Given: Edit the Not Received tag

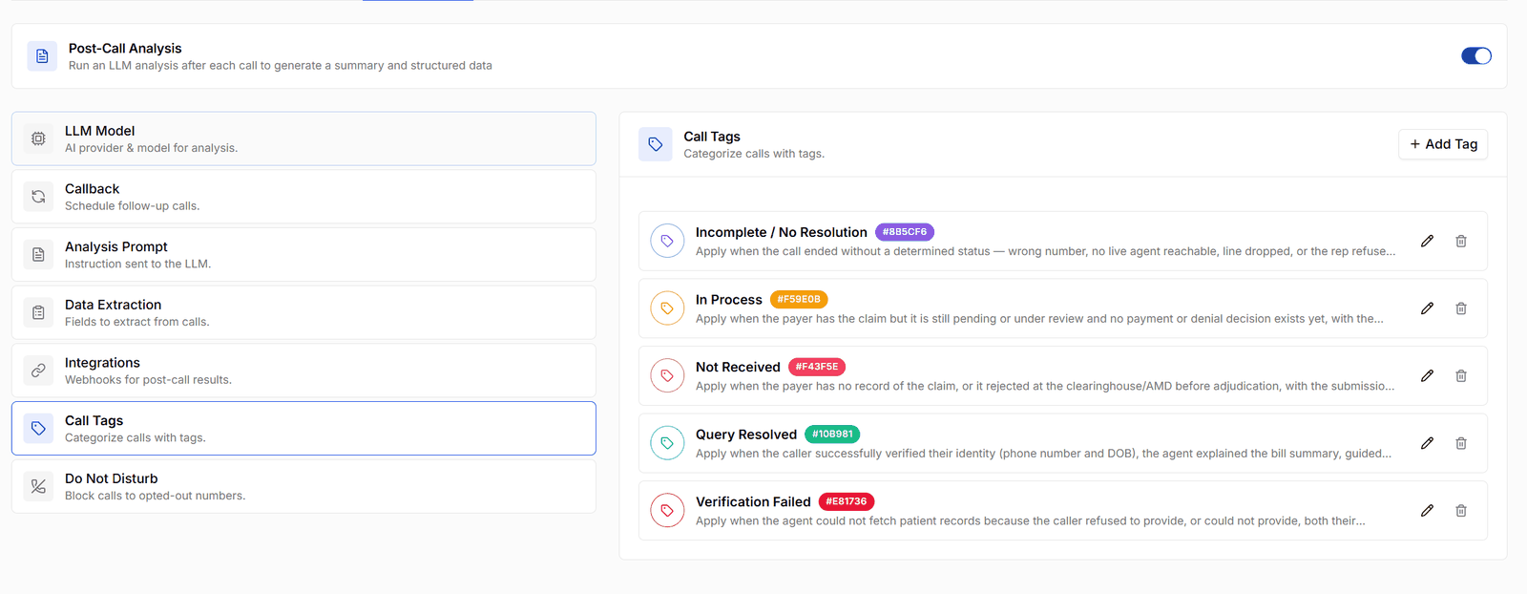Looking at the screenshot, I should (x=1427, y=375).
